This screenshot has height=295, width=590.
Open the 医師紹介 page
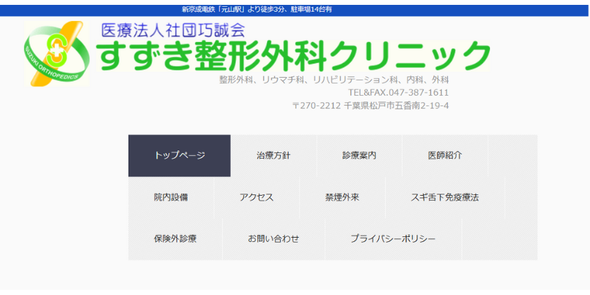445,156
